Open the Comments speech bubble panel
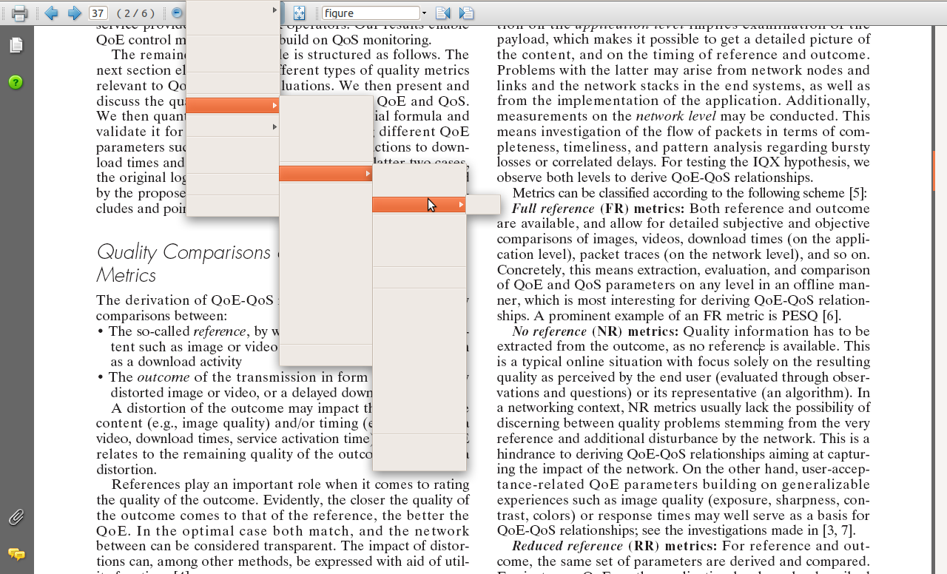947x574 pixels. pyautogui.click(x=16, y=554)
